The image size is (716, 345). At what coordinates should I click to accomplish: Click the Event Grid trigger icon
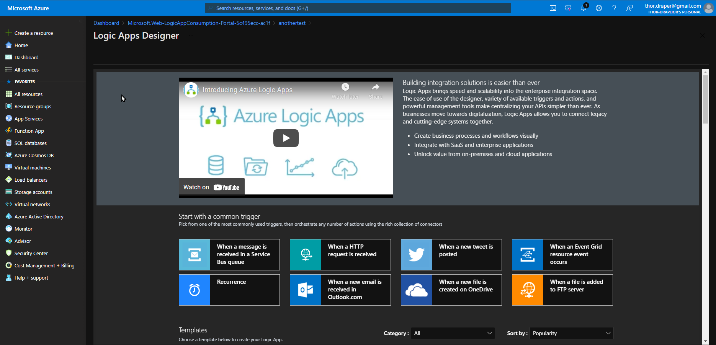point(528,255)
